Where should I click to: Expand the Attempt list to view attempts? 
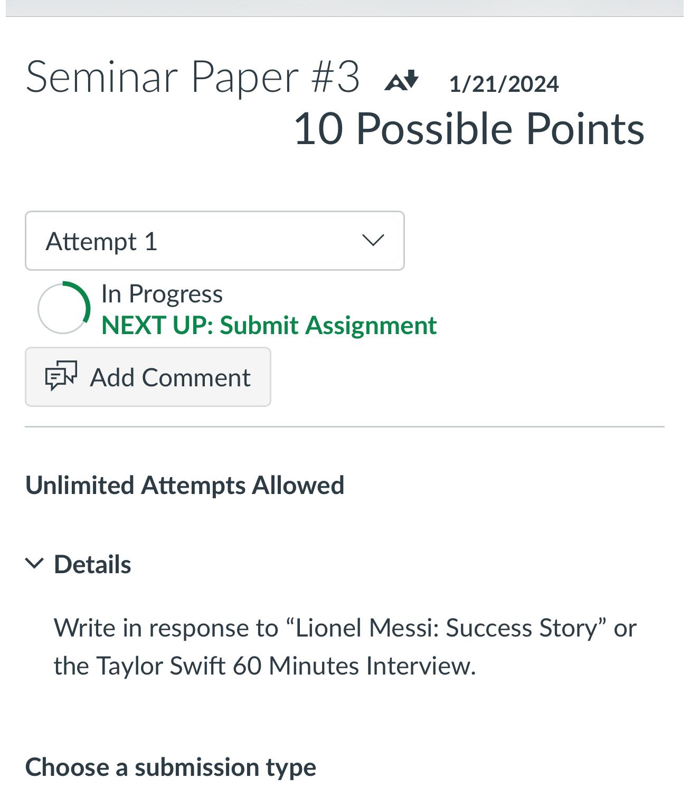214,241
